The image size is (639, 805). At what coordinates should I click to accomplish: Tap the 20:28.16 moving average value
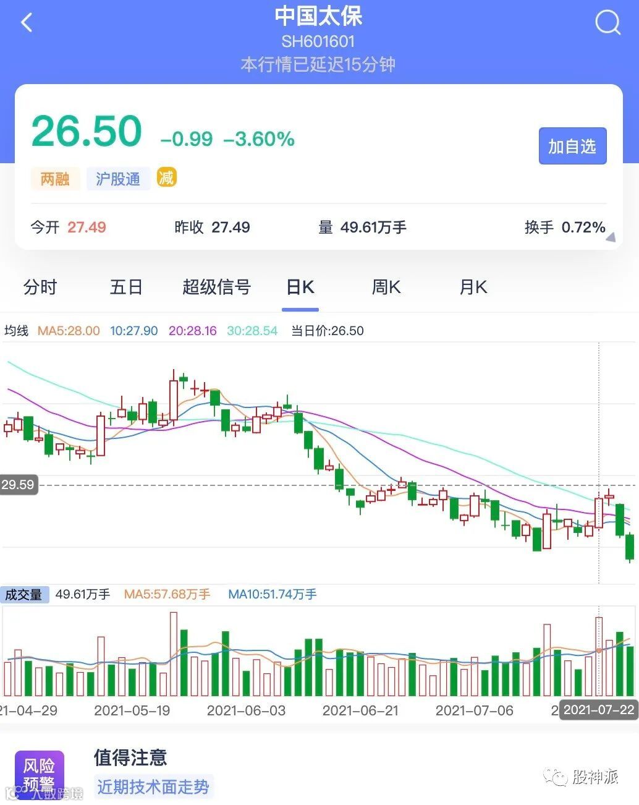[x=193, y=331]
